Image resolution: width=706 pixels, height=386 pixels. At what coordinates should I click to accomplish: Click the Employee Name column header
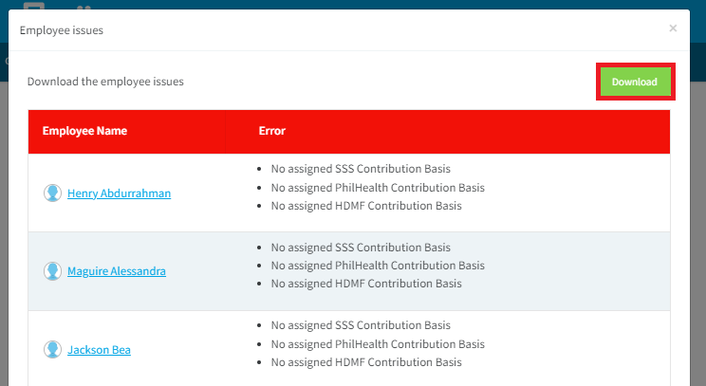tap(84, 131)
